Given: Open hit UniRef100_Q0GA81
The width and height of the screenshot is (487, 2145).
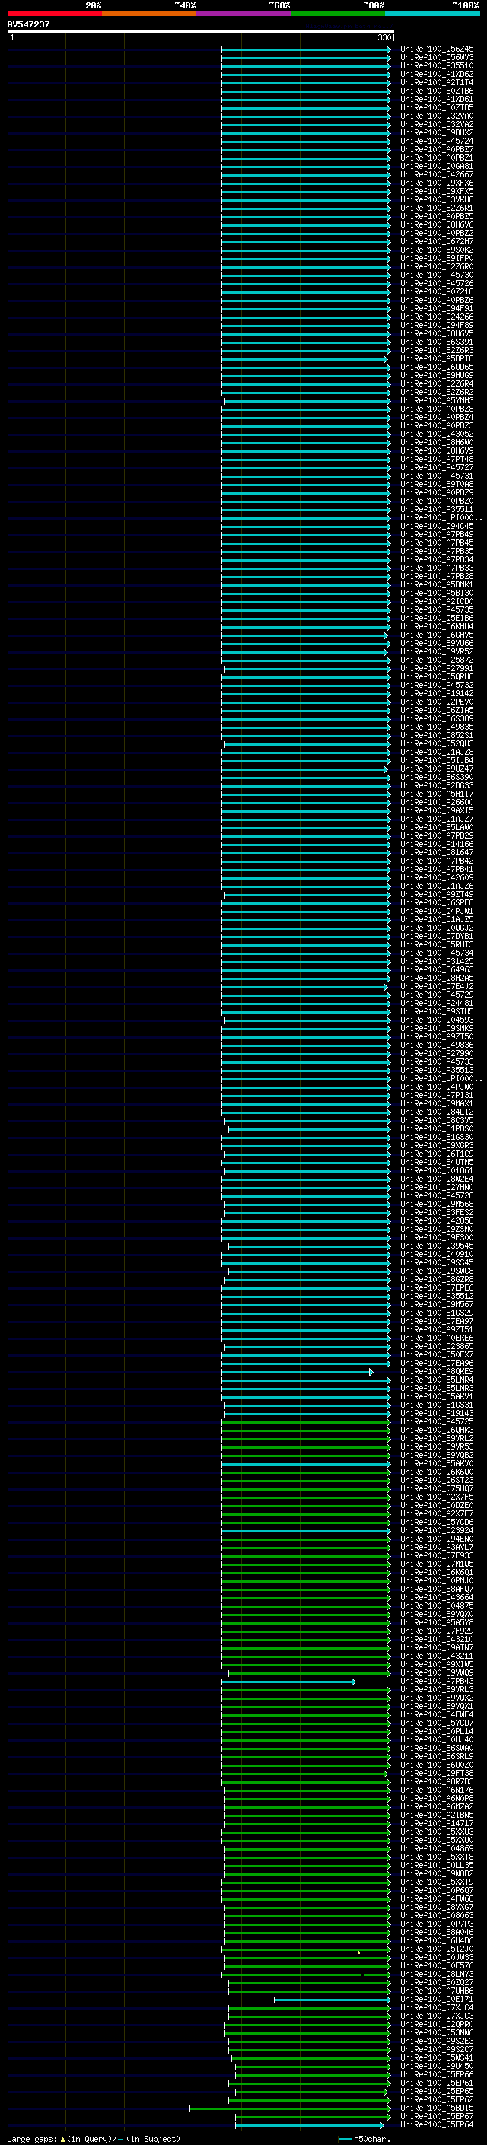Looking at the screenshot, I should pos(436,167).
